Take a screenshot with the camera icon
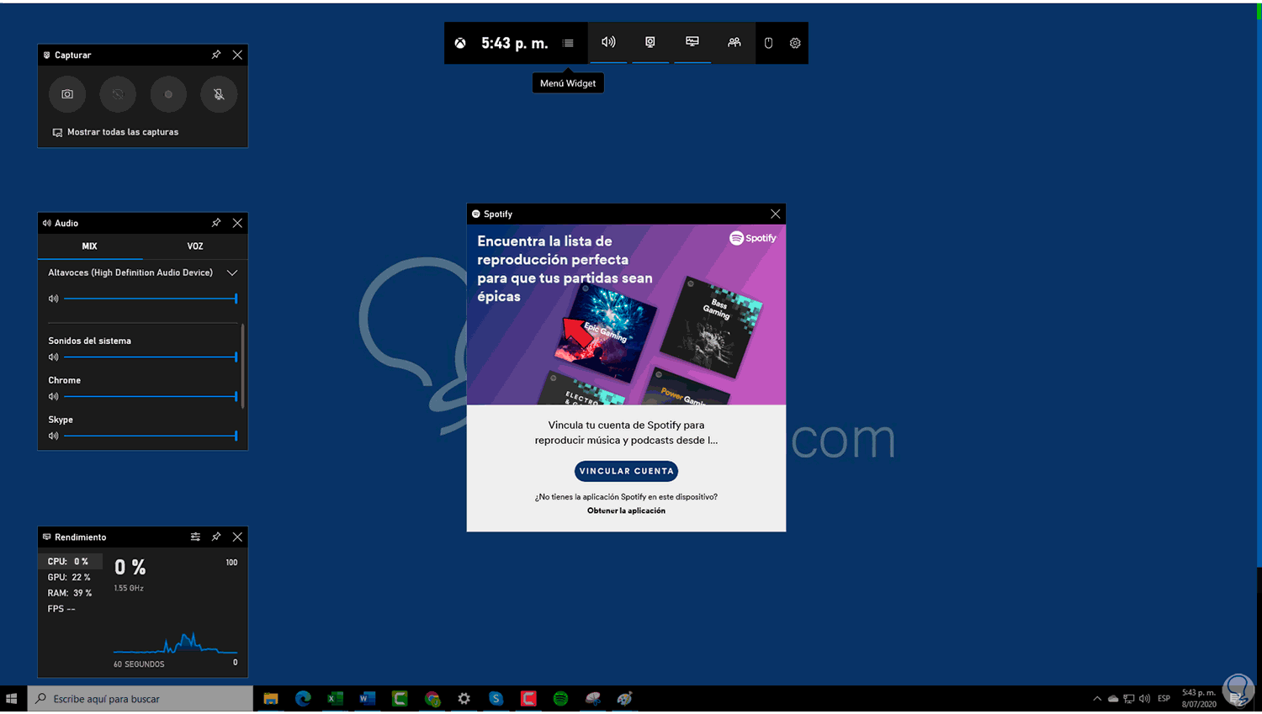This screenshot has width=1262, height=714. pos(67,94)
